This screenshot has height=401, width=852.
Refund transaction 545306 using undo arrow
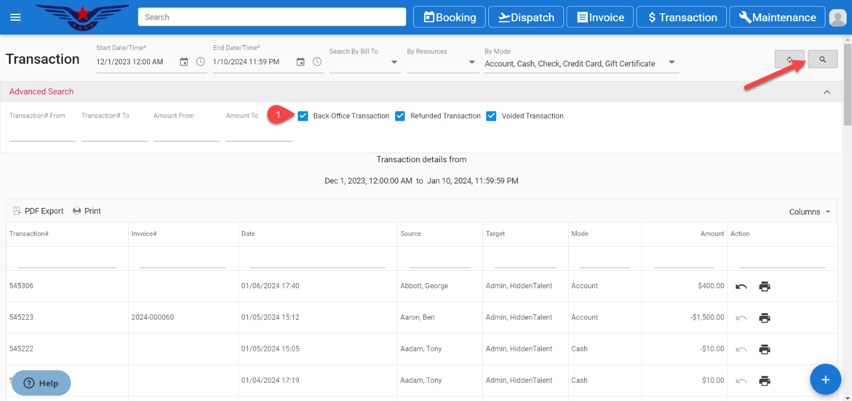pos(741,286)
